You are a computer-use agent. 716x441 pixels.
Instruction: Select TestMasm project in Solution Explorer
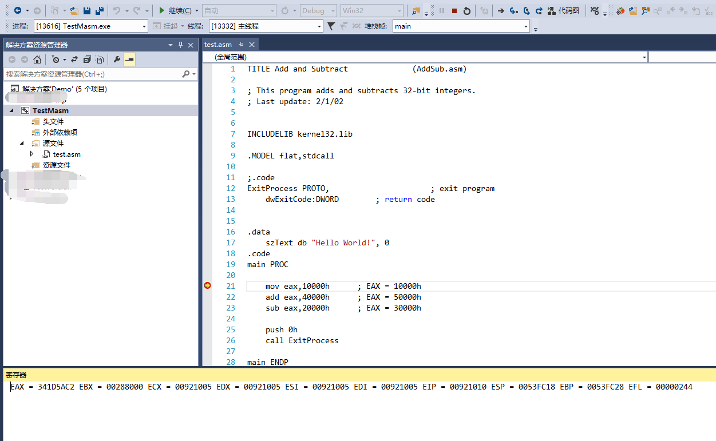[x=50, y=111]
